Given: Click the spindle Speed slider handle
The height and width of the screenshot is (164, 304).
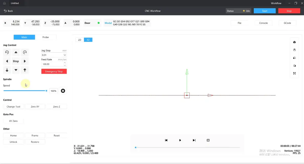Looking at the screenshot, I should [46, 91].
